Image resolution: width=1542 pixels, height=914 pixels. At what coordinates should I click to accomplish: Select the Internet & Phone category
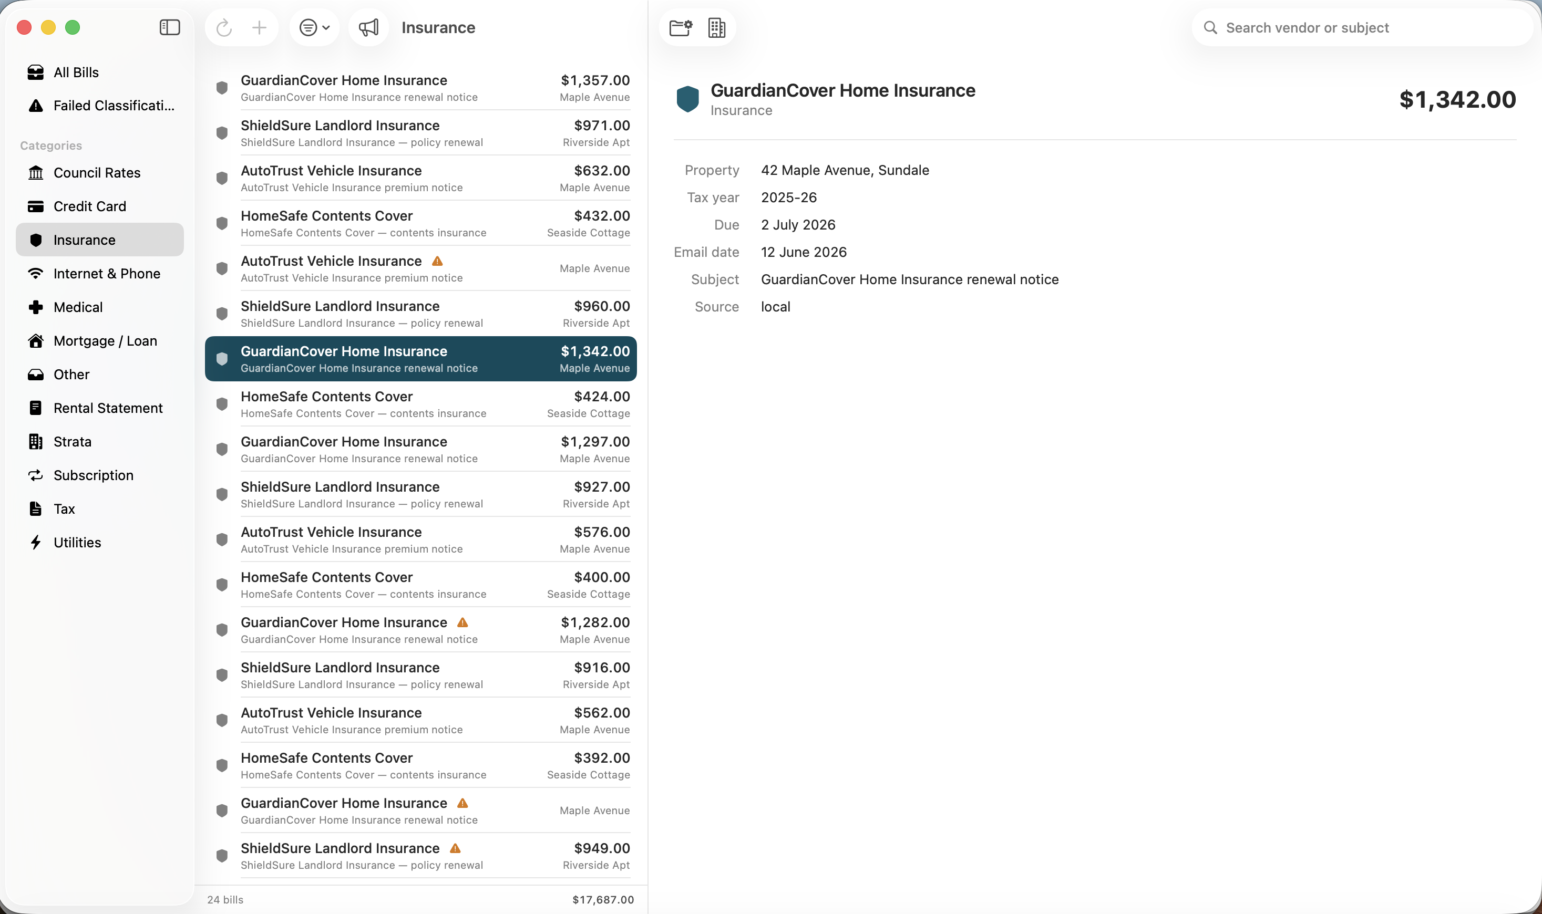pyautogui.click(x=100, y=274)
